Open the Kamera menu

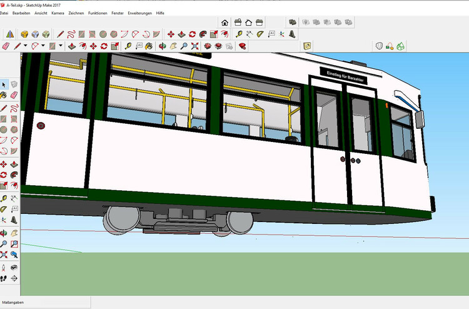coord(58,13)
